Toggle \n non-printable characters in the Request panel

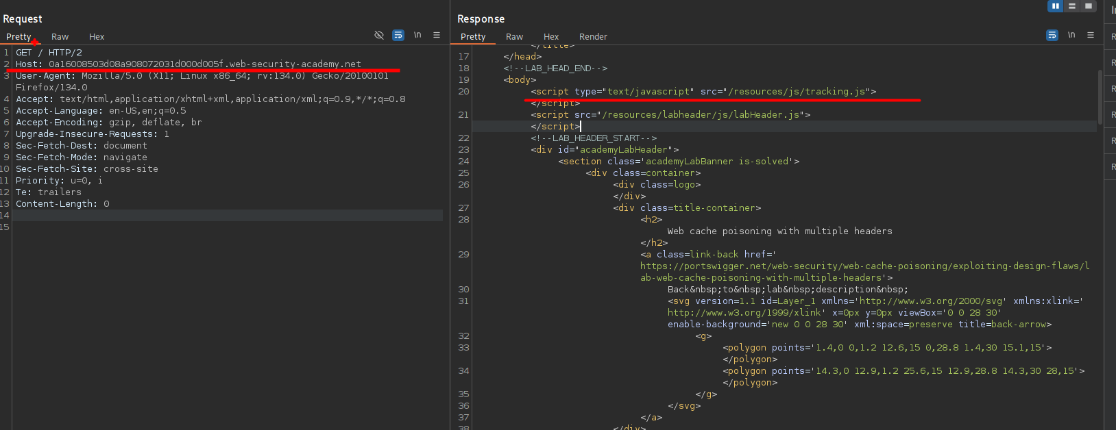pyautogui.click(x=417, y=35)
